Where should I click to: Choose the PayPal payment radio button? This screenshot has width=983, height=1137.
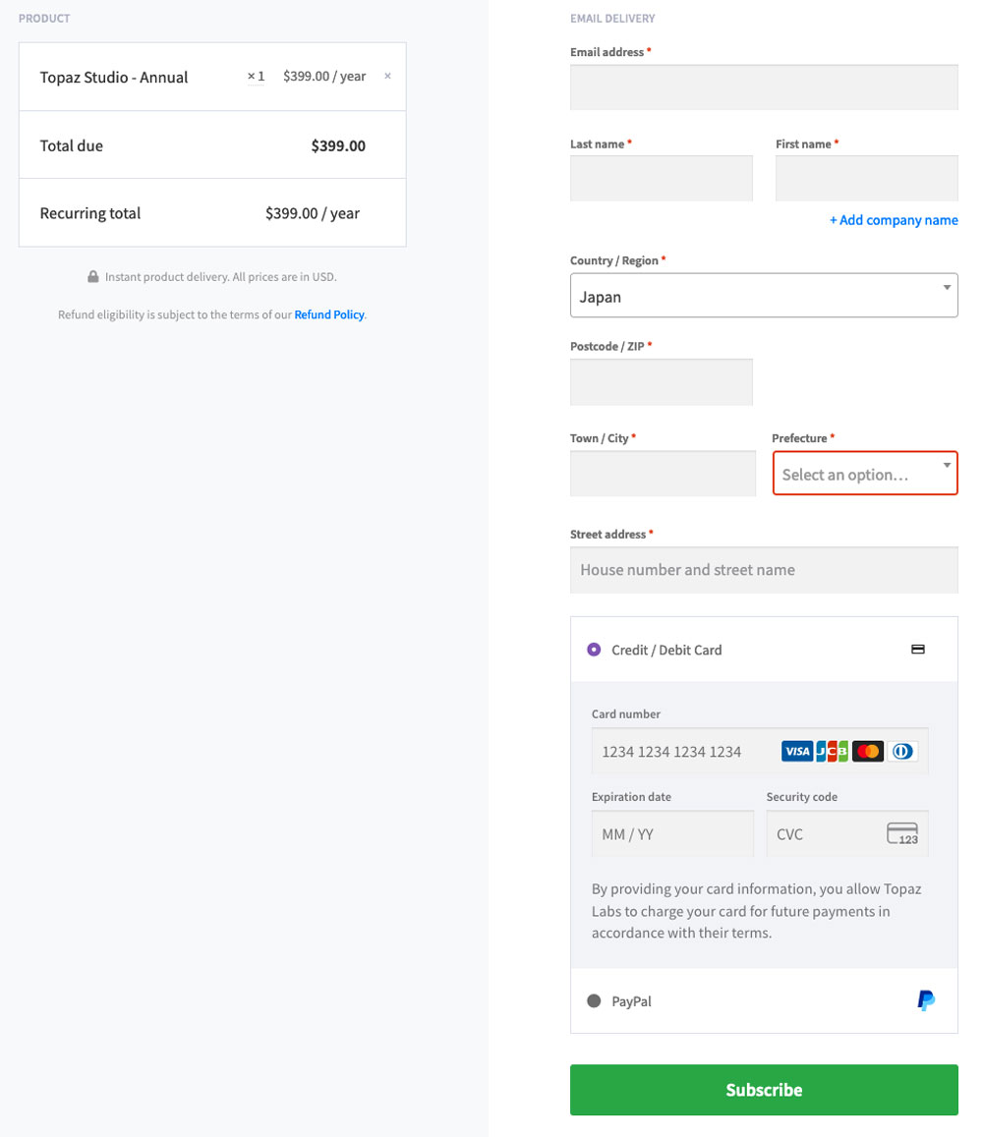[594, 1001]
